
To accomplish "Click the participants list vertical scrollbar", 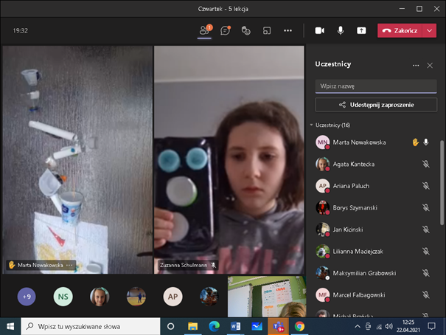I will pyautogui.click(x=442, y=177).
